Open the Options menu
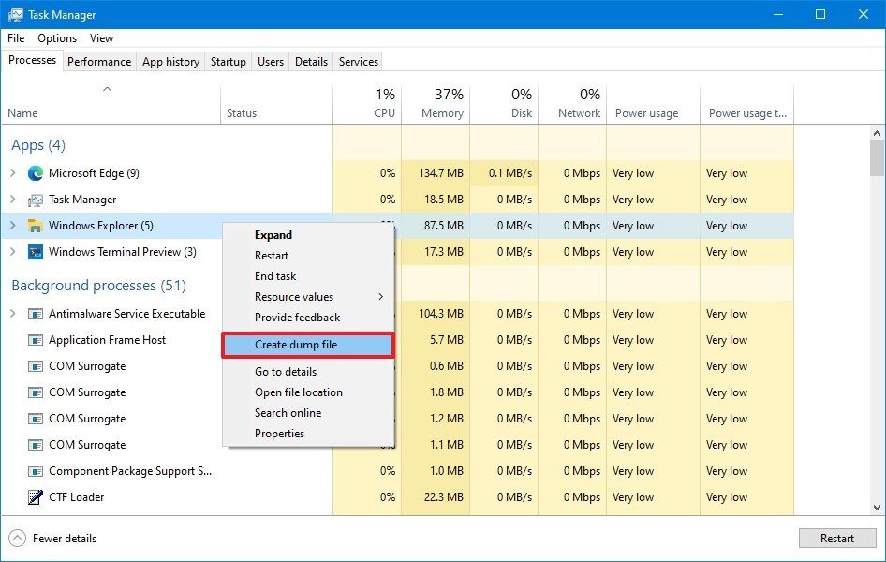 (x=56, y=38)
